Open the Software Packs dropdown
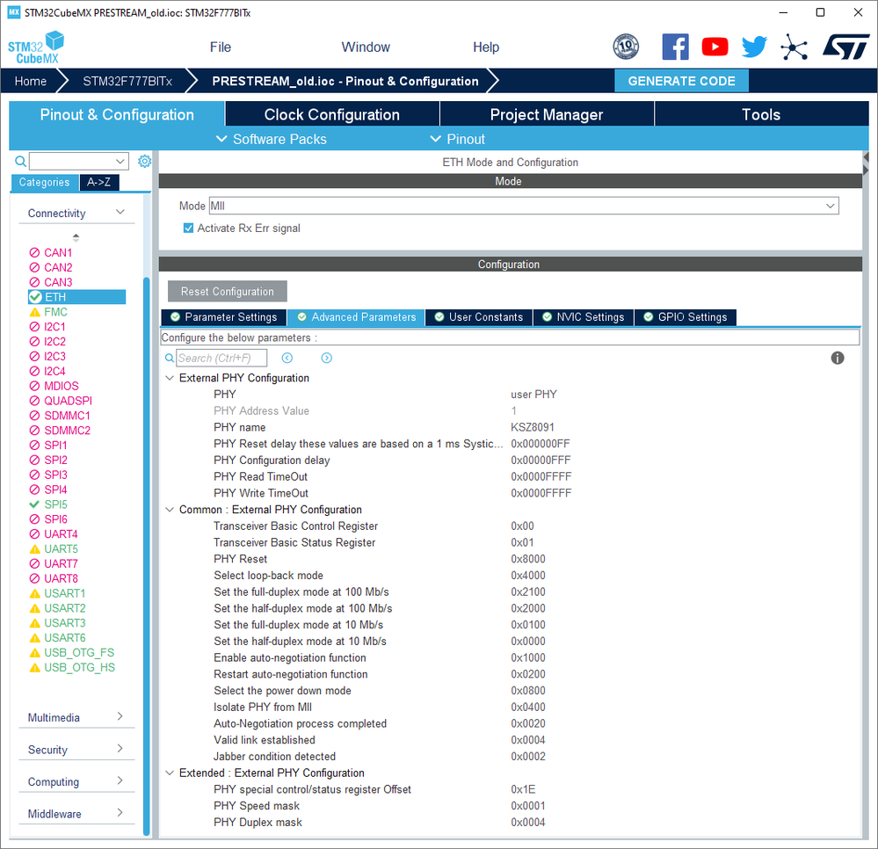 tap(272, 139)
